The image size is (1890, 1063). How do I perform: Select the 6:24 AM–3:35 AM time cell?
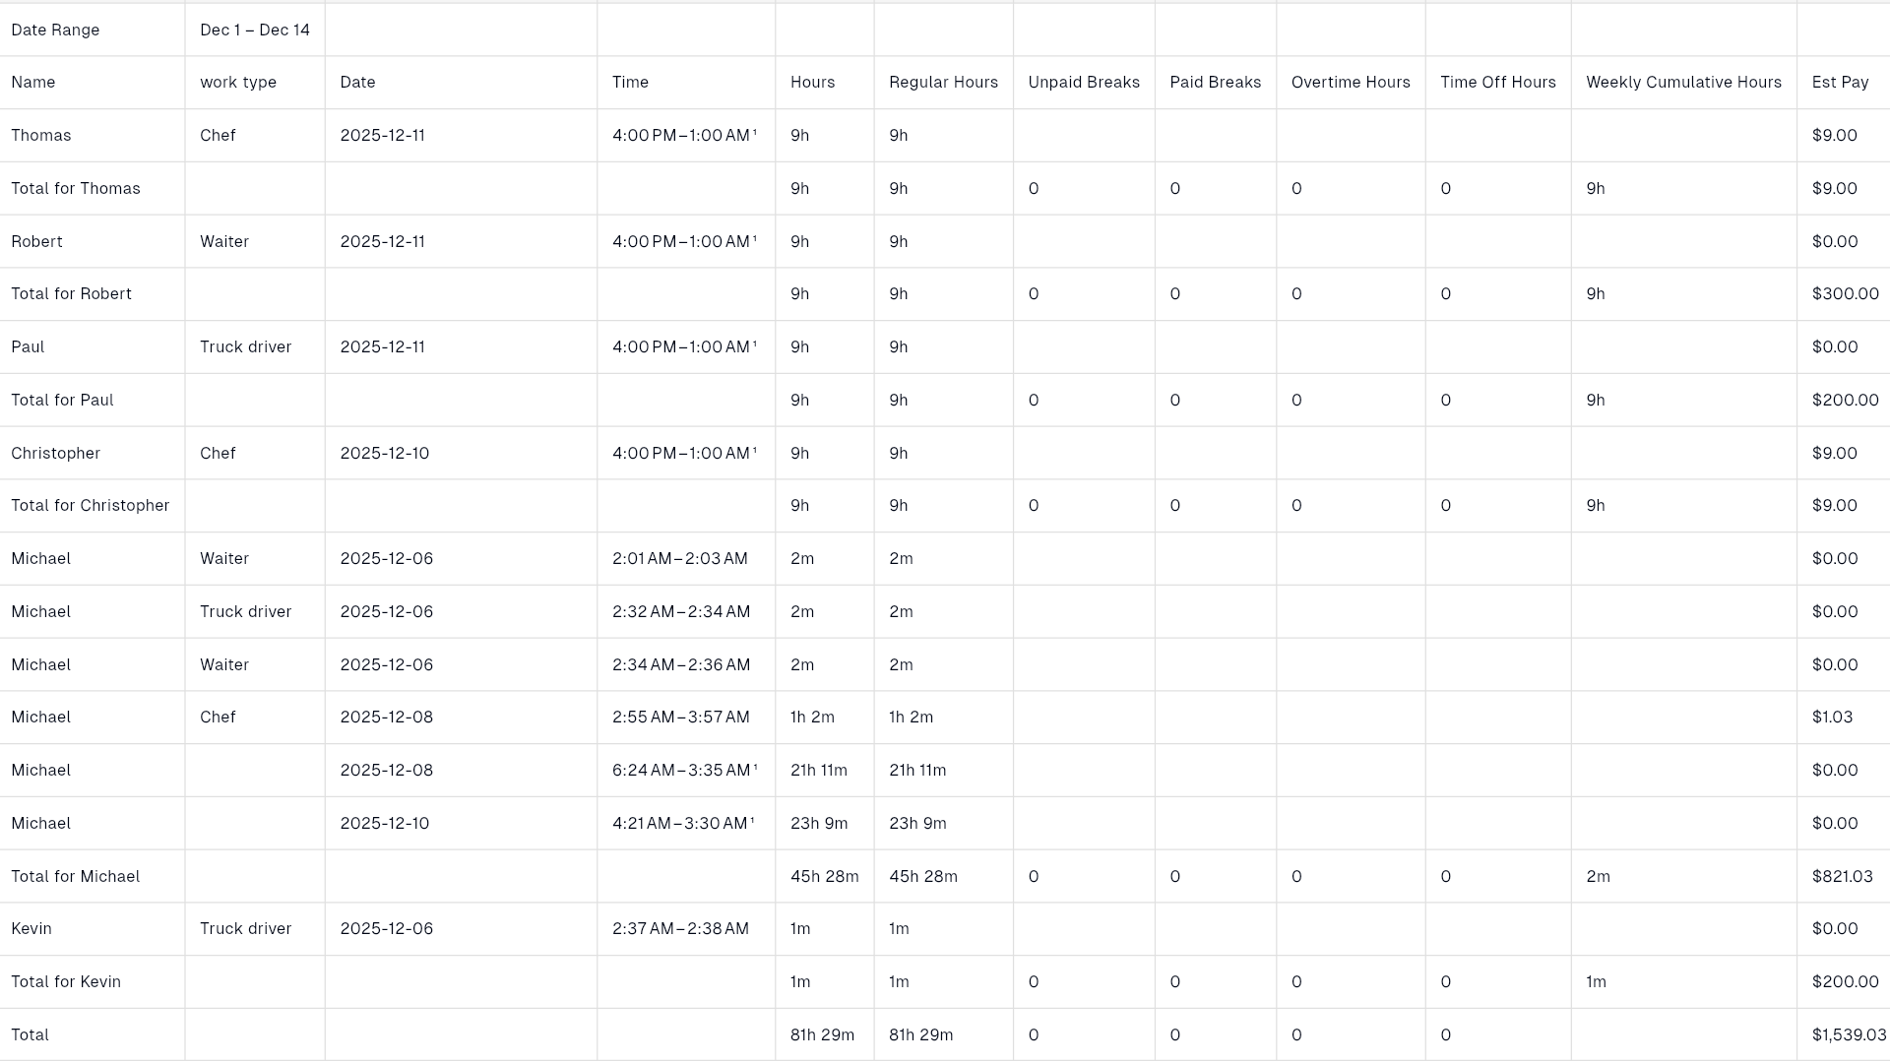[684, 771]
